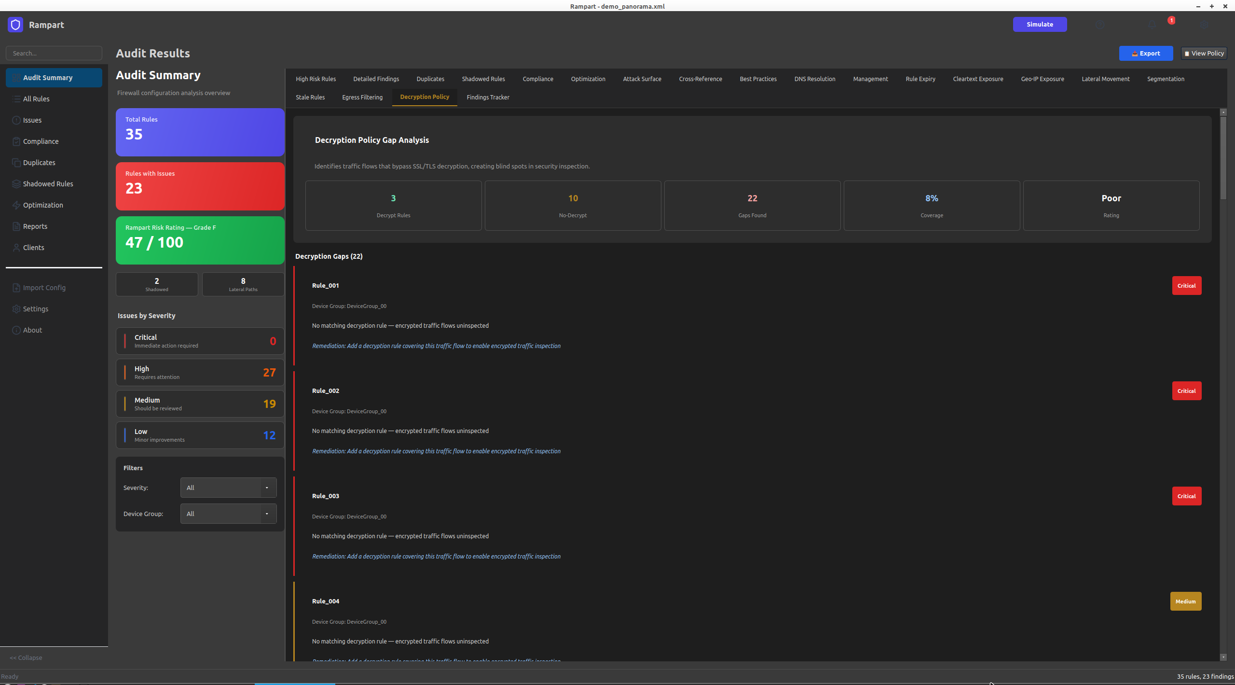Click the Shadowed Rules layers icon in sidebar
Viewport: 1235px width, 685px height.
coord(16,184)
